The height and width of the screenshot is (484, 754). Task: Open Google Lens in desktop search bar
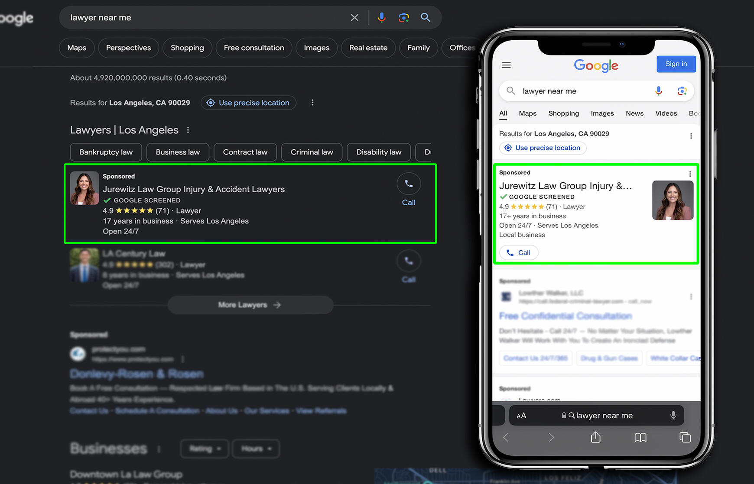tap(403, 18)
